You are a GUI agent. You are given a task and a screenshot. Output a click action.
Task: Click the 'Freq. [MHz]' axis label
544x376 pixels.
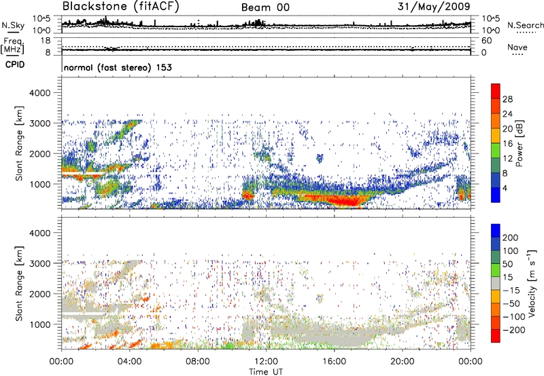(x=12, y=46)
